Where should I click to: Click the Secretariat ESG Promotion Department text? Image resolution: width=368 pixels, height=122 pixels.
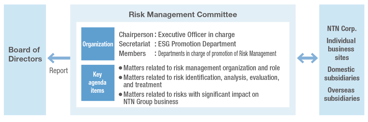[177, 44]
